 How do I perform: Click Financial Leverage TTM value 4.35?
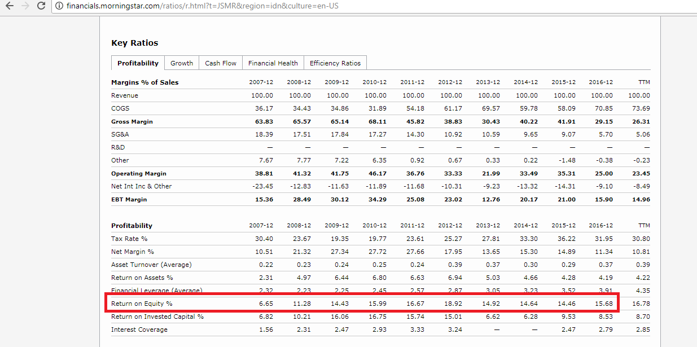pos(642,291)
